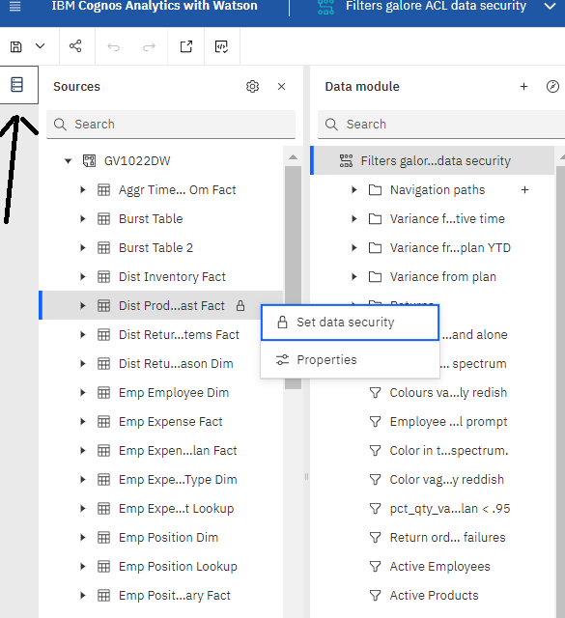The image size is (565, 618).
Task: Click the Data module search field
Action: tap(441, 125)
